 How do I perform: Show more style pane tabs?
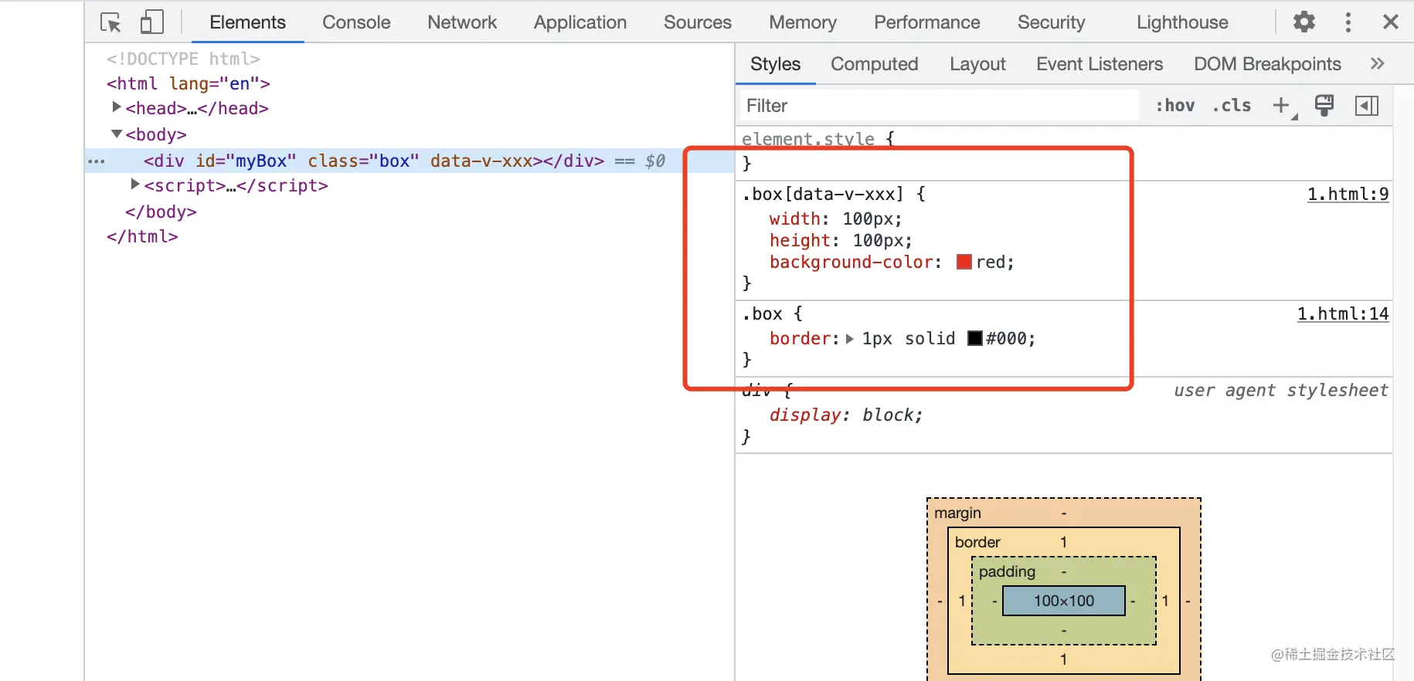coord(1377,64)
